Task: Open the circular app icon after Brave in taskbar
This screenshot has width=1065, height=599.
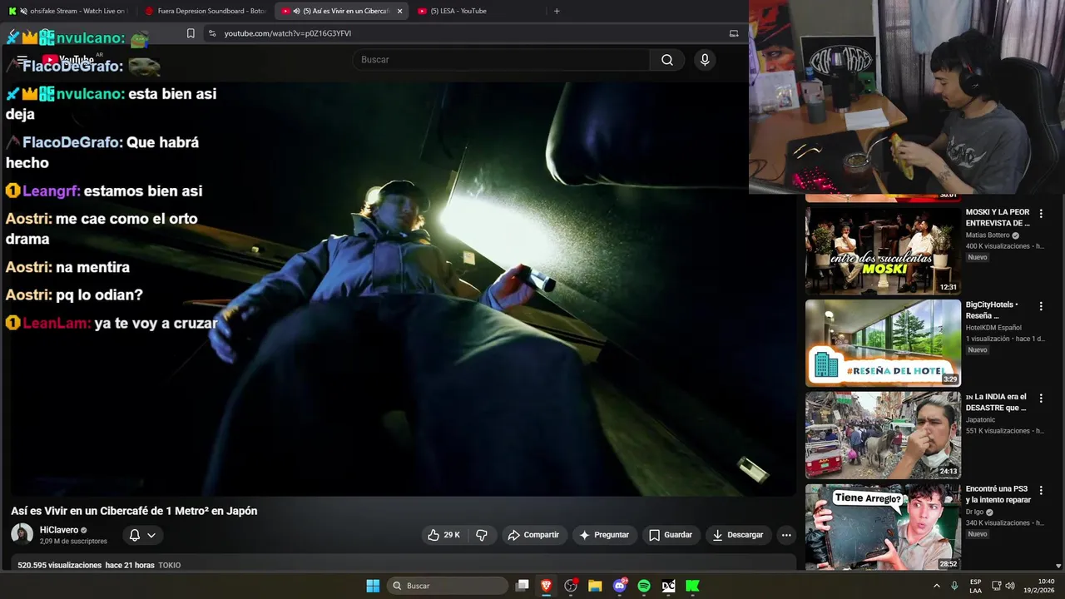Action: (x=571, y=586)
